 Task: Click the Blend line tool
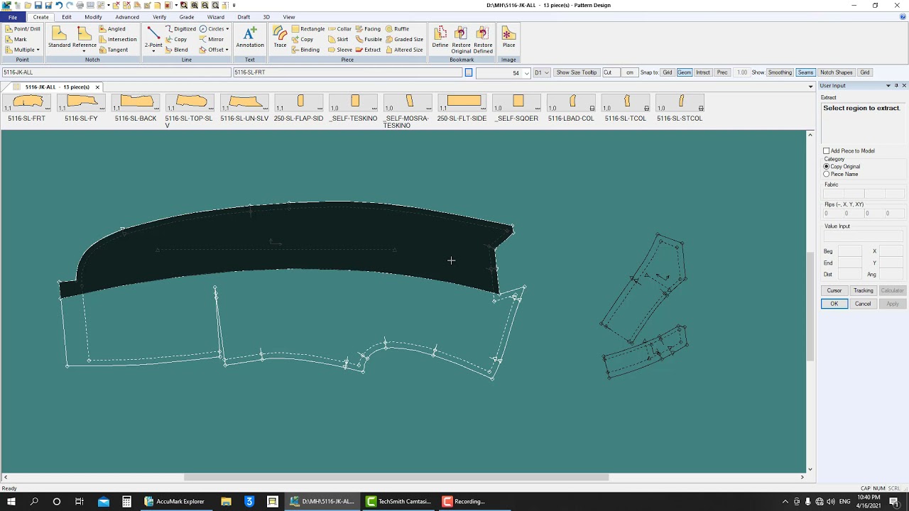point(177,50)
